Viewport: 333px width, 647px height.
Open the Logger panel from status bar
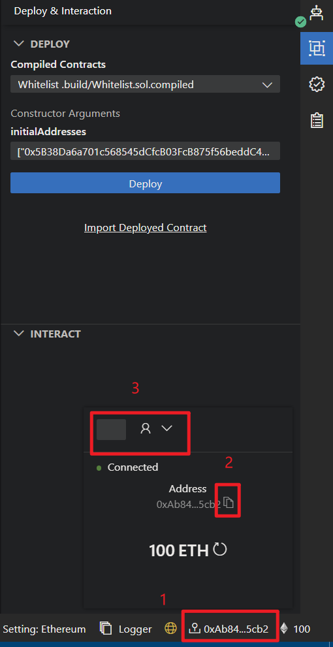point(126,629)
